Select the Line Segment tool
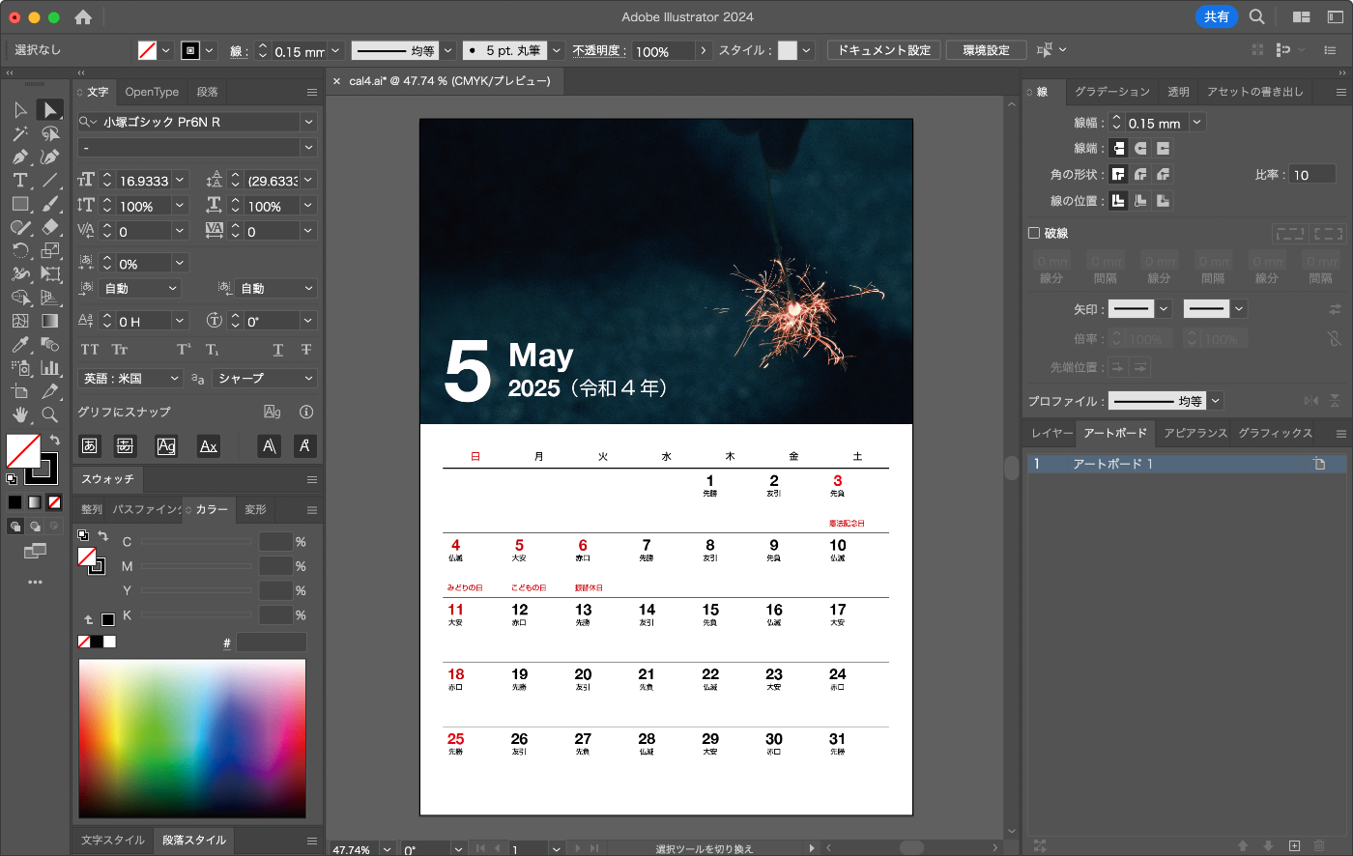Viewport: 1353px width, 856px height. [x=50, y=180]
